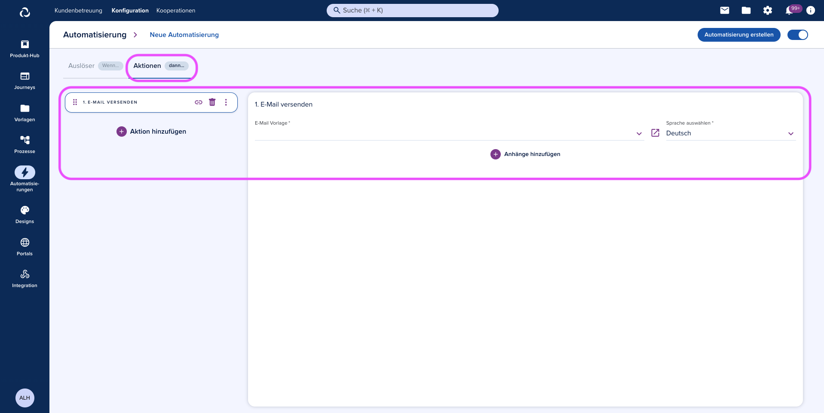824x413 pixels.
Task: Click the Automatisierung erstellen button
Action: [x=739, y=35]
